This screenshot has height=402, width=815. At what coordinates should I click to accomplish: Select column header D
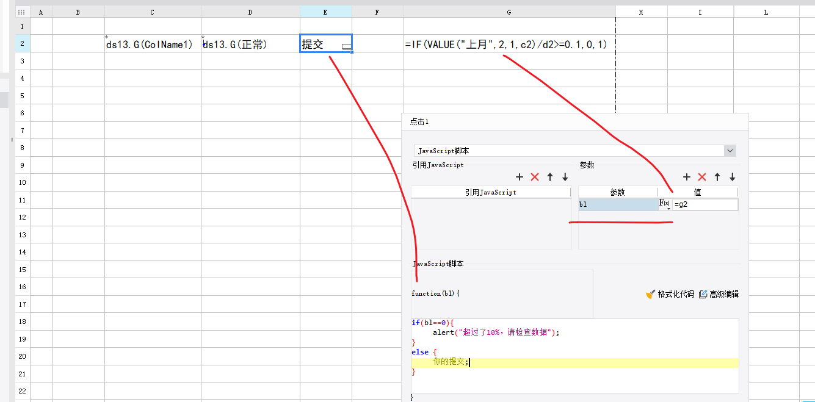[x=250, y=12]
